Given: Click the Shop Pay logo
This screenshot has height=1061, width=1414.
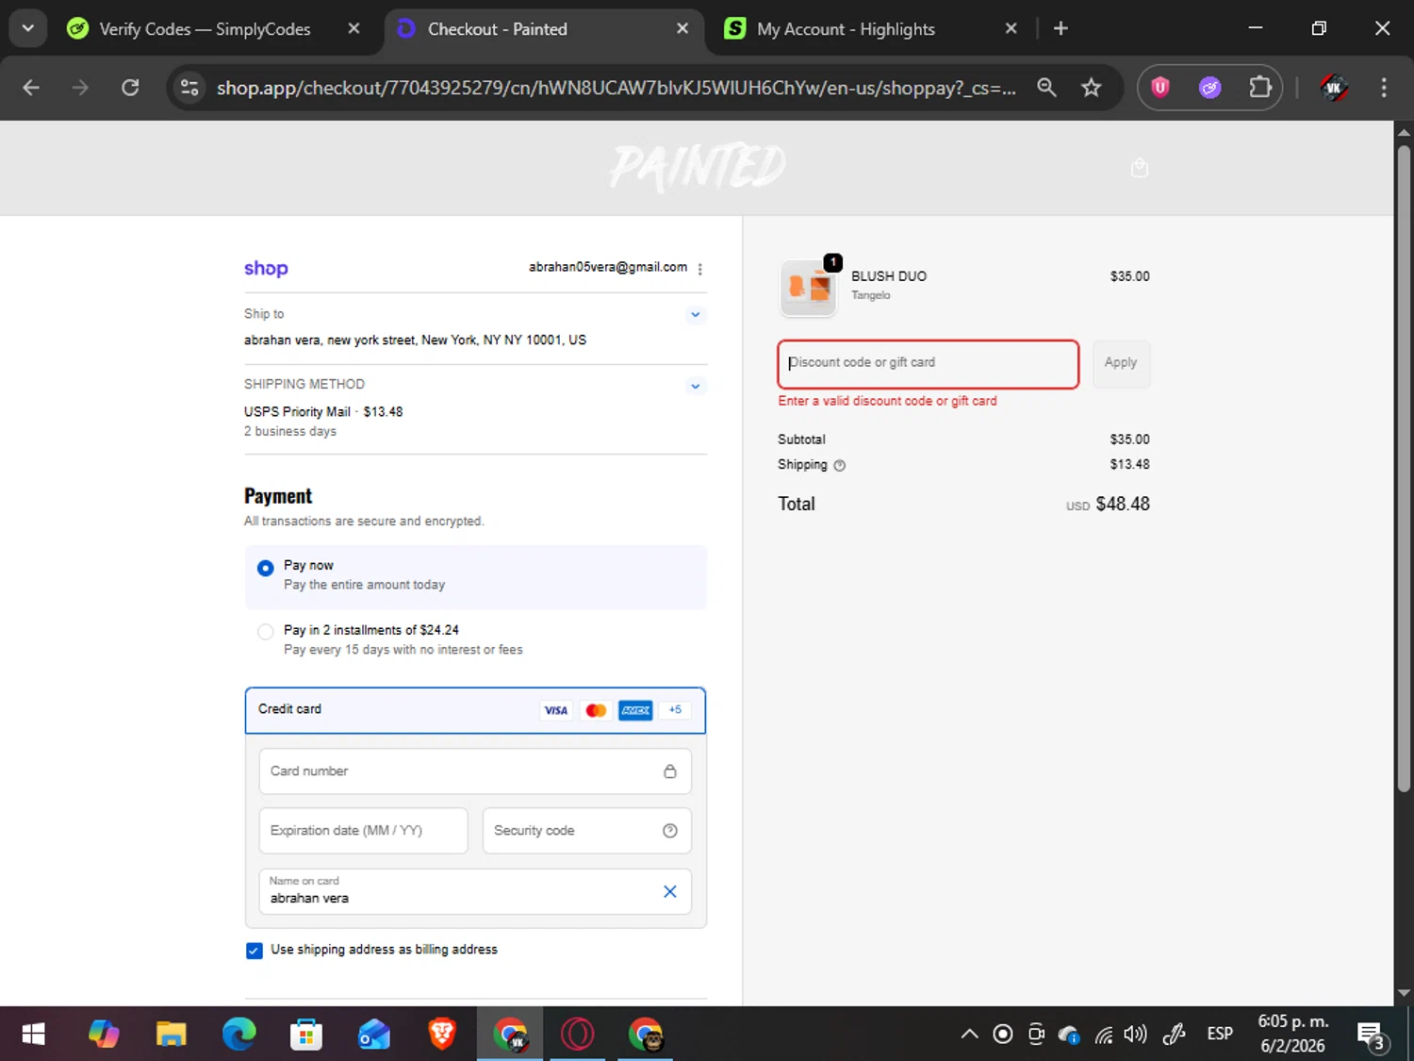Looking at the screenshot, I should point(266,269).
